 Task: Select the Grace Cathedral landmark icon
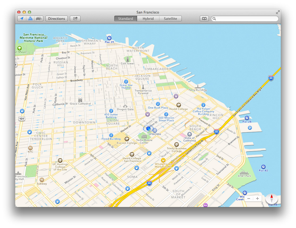(80, 100)
